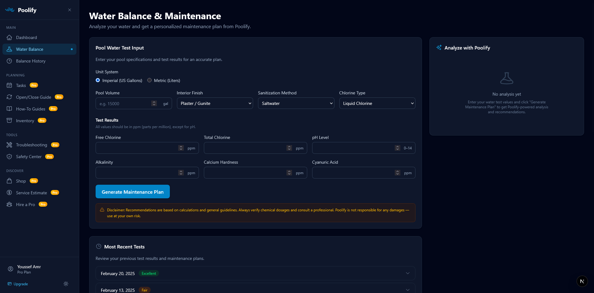The image size is (594, 293).
Task: Click the user avatar icon beside Youssef Amr
Action: 11,269
